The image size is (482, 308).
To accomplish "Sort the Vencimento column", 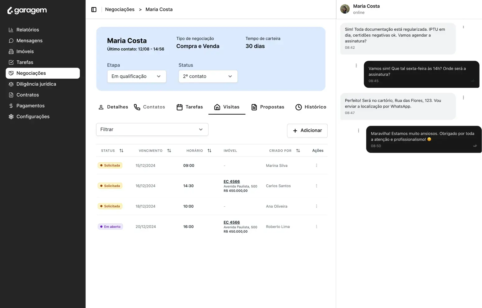I will 169,150.
